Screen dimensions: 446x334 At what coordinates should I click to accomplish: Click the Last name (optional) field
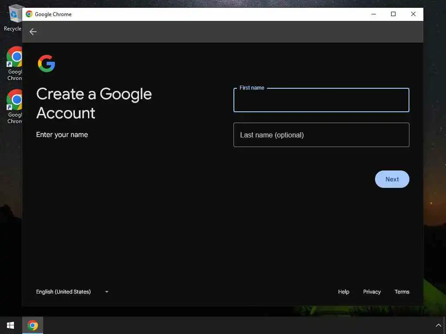coord(321,135)
